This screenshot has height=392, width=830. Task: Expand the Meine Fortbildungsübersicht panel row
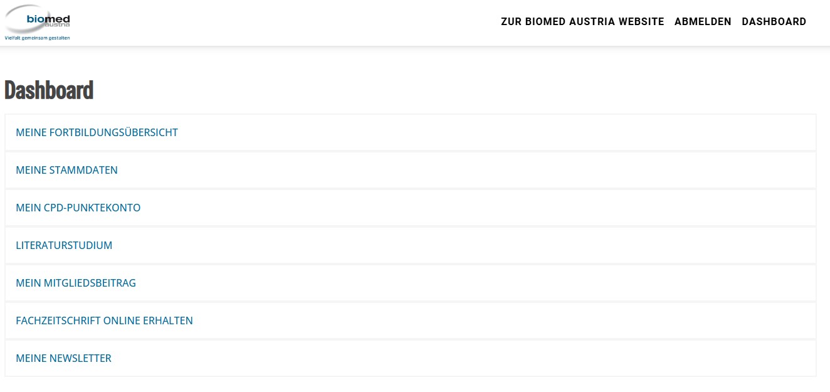tap(502, 132)
